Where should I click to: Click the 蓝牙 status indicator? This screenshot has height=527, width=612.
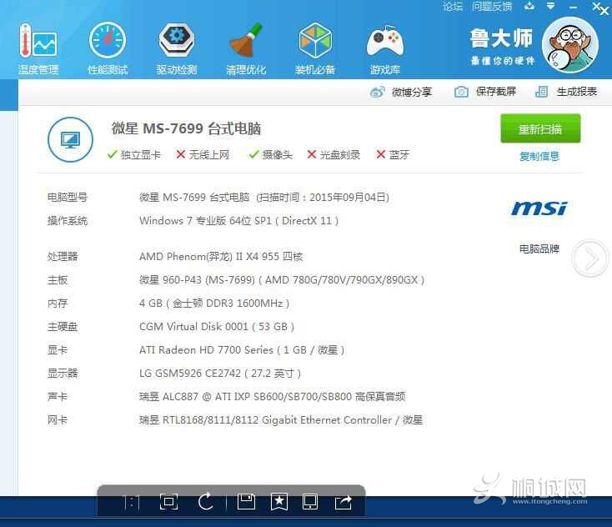[x=392, y=155]
